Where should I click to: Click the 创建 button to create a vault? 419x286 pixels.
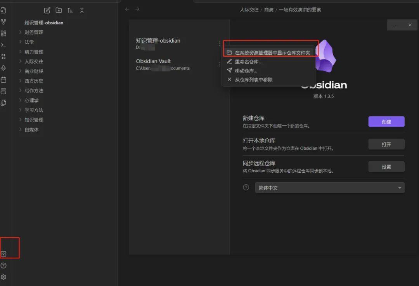point(386,121)
